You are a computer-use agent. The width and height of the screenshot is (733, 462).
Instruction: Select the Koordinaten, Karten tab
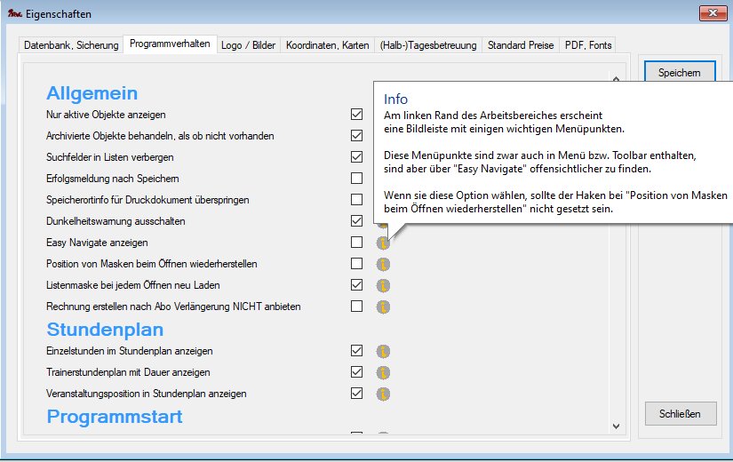click(x=326, y=45)
